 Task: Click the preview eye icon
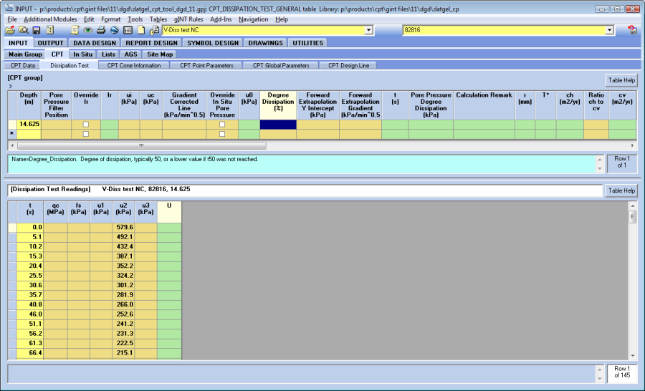(87, 30)
